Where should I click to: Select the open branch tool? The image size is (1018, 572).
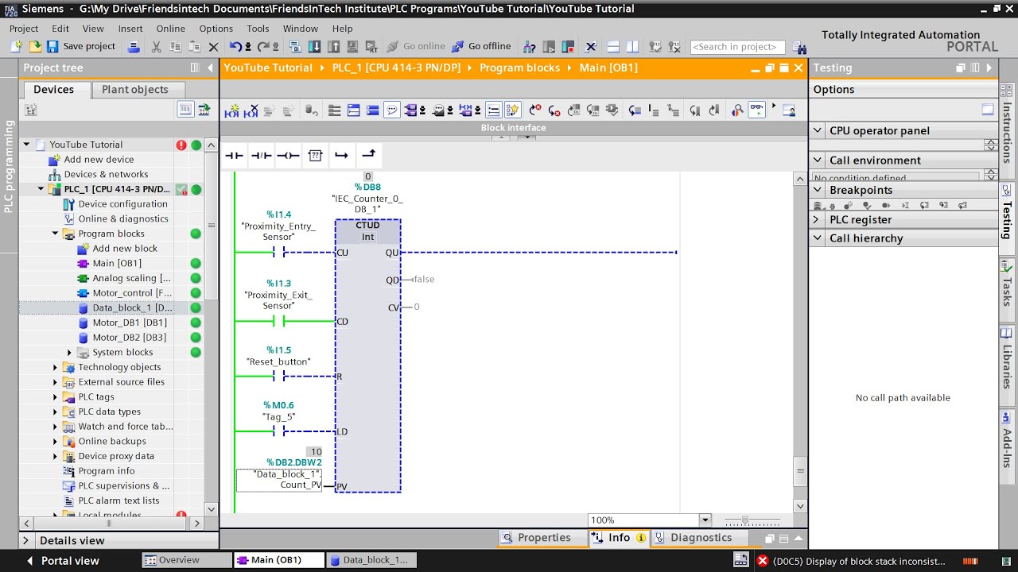(x=342, y=155)
